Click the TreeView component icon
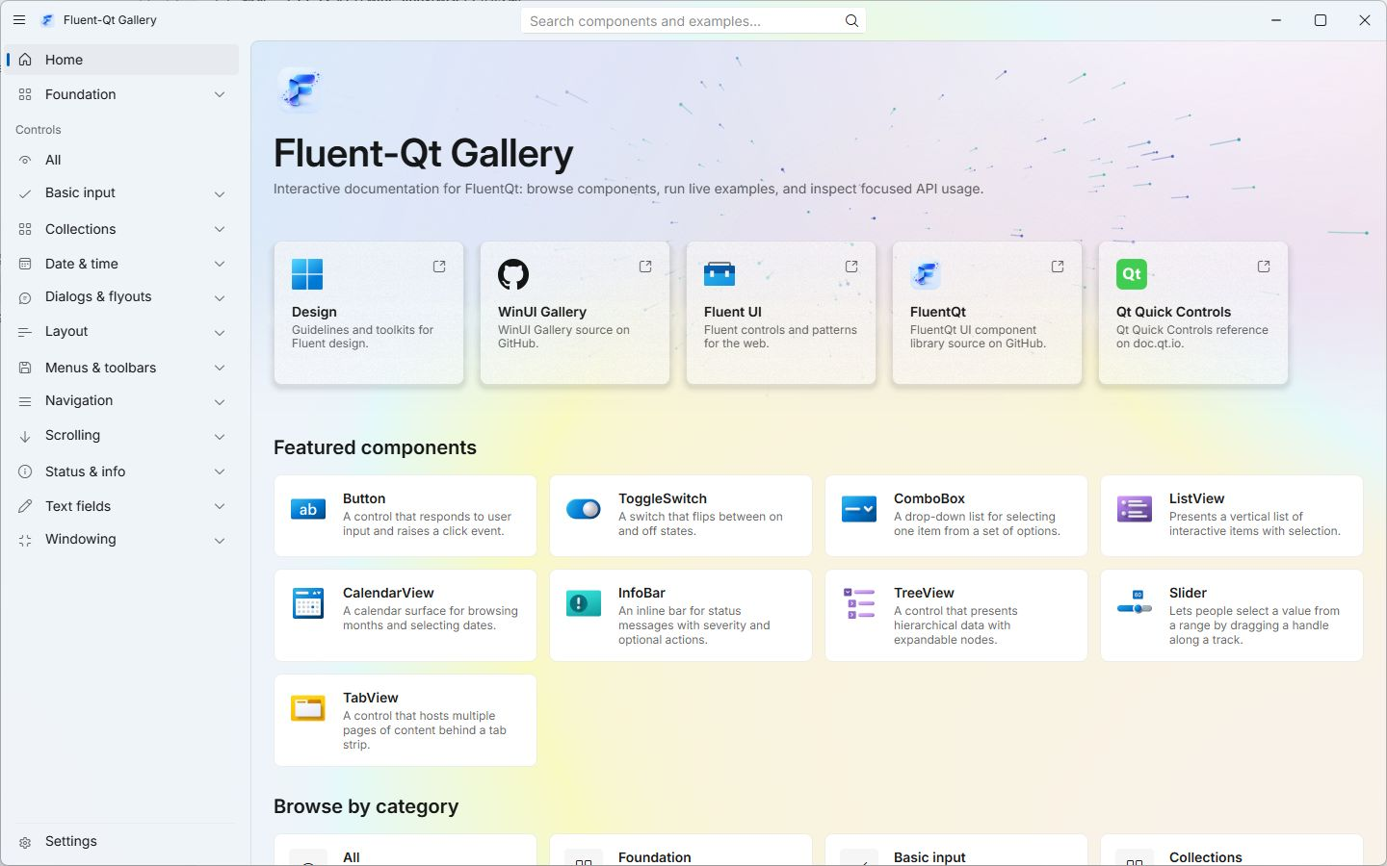Screen dimensions: 1387x866 (x=859, y=603)
